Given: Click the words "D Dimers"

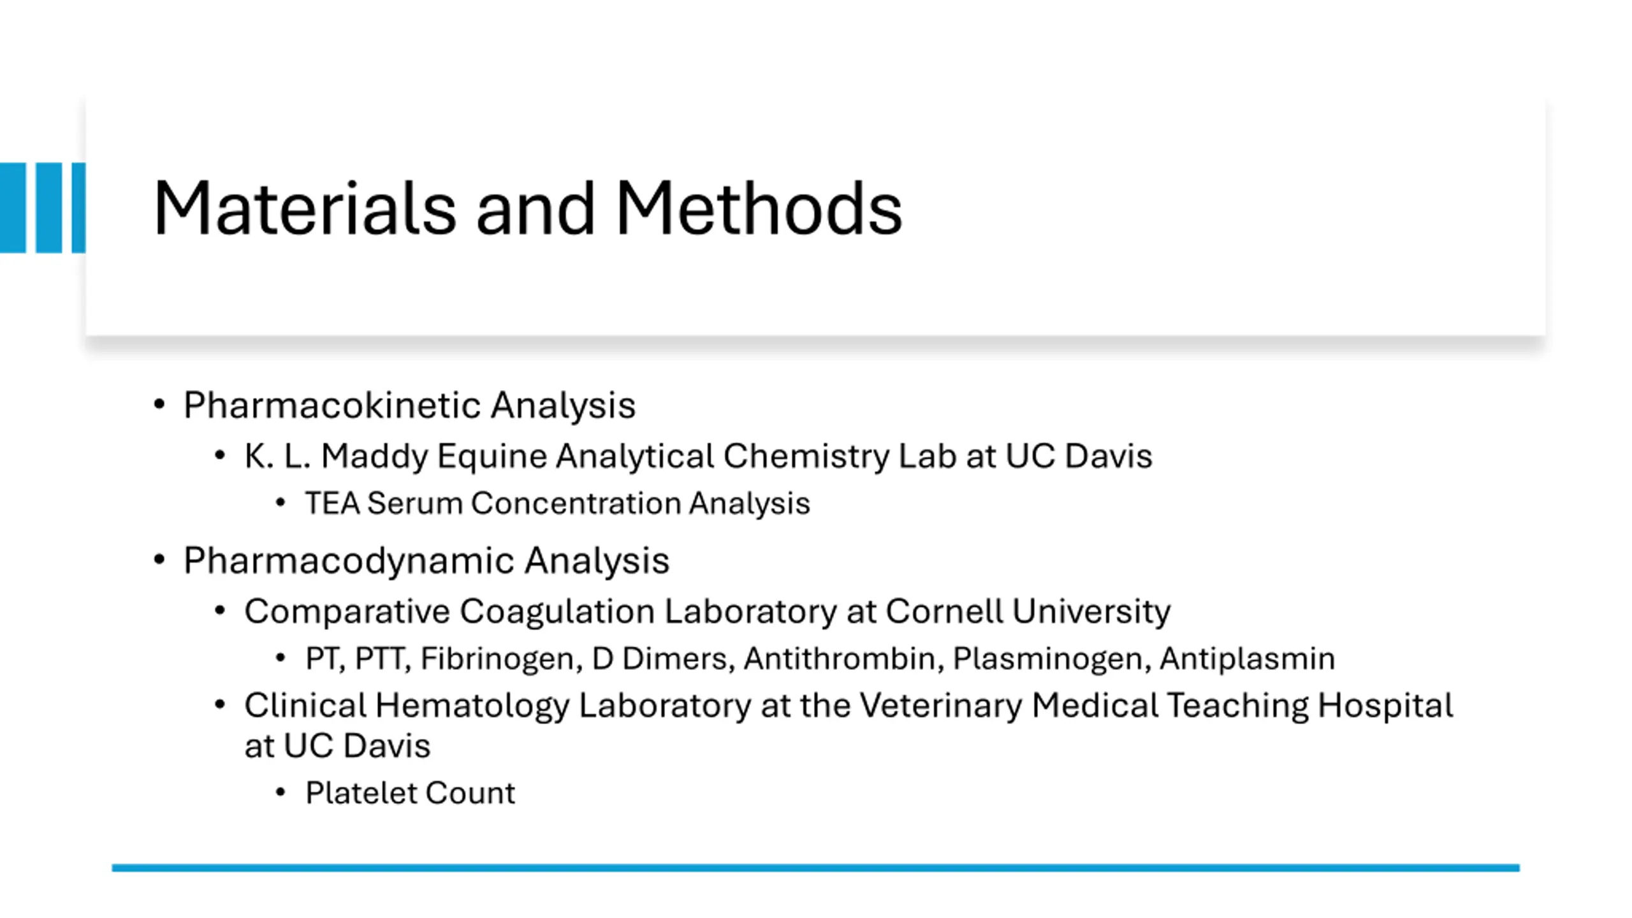Looking at the screenshot, I should tap(659, 659).
